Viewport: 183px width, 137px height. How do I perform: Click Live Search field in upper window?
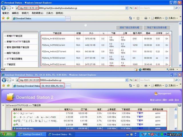click(156, 8)
